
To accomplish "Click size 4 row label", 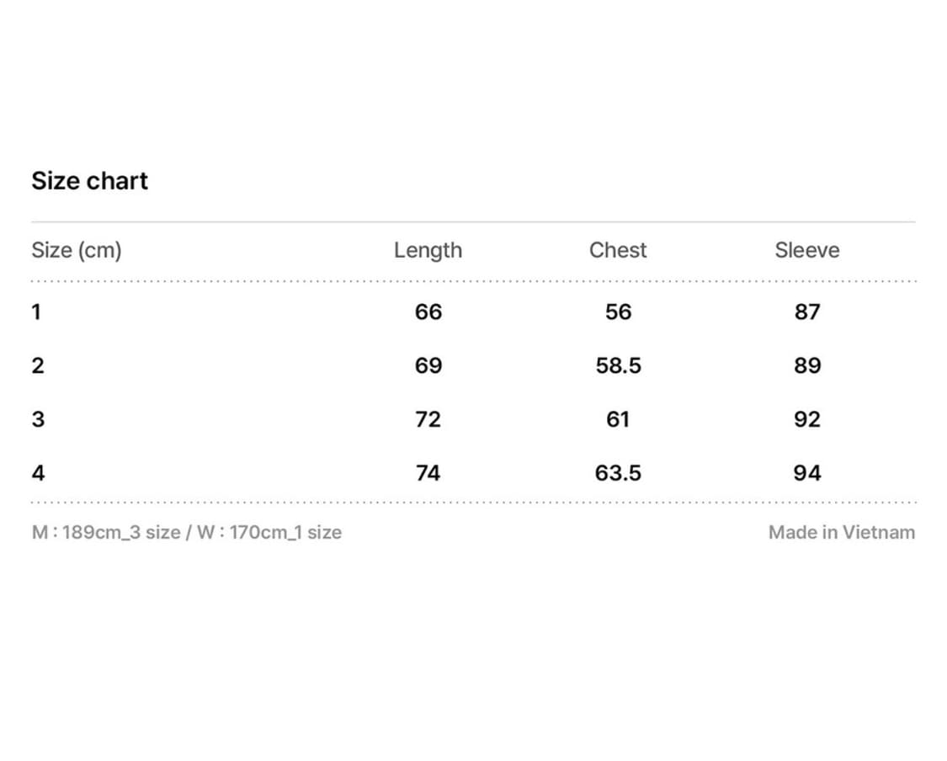I will pos(37,473).
